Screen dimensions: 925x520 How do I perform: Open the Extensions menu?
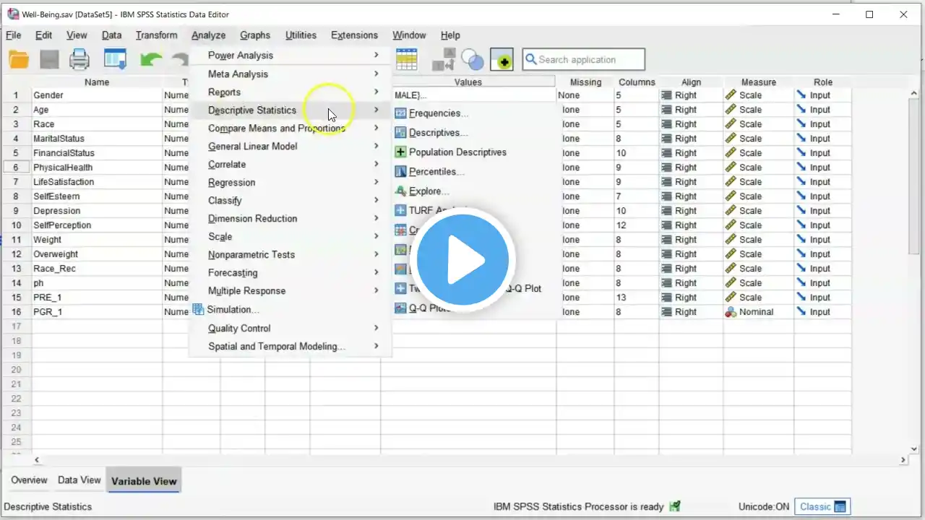(x=354, y=35)
